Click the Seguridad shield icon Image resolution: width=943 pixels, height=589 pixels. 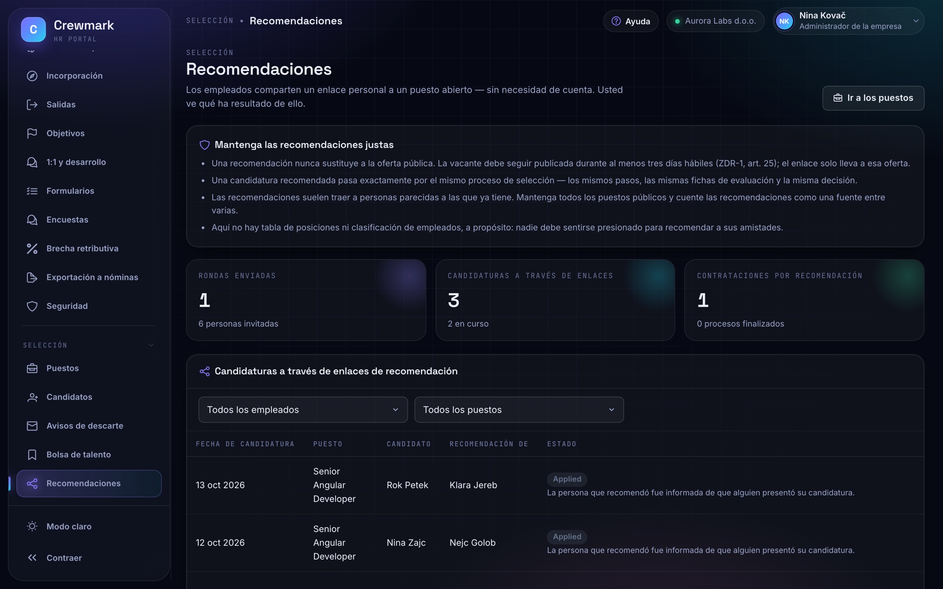(32, 306)
